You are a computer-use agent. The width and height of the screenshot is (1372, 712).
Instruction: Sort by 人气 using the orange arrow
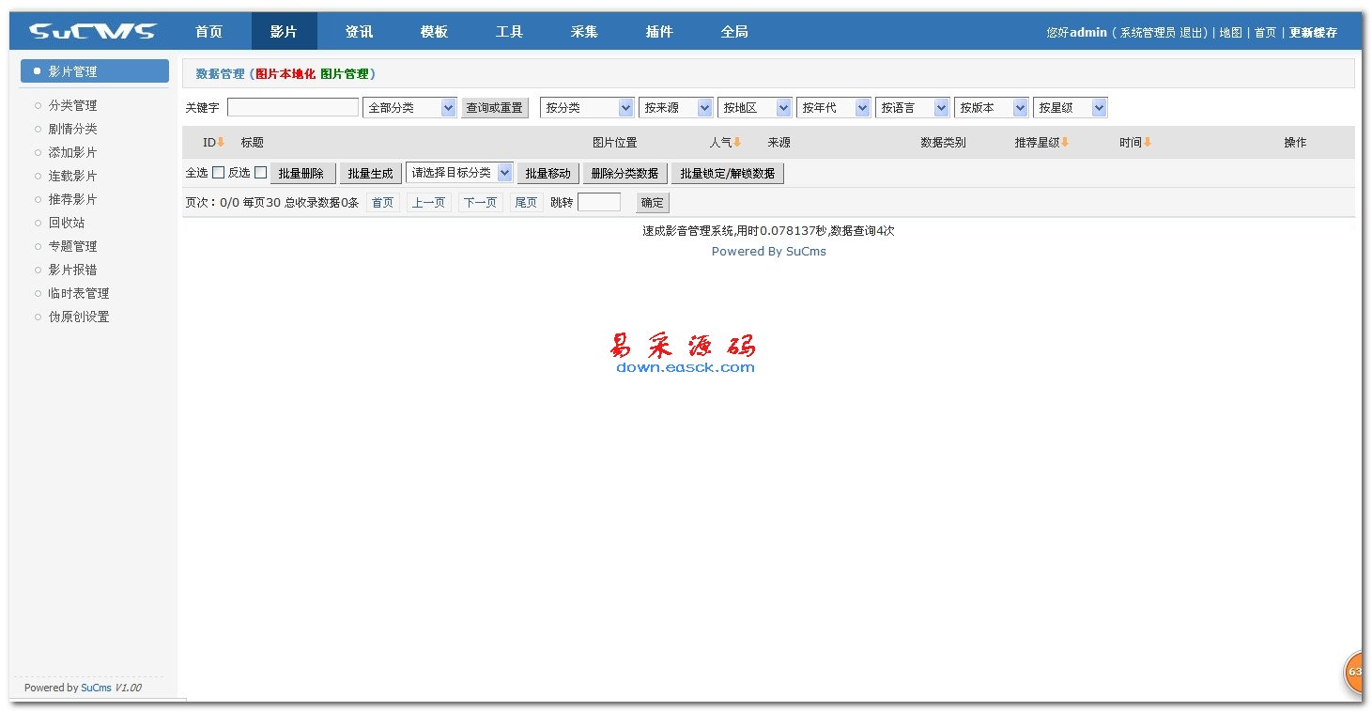737,143
